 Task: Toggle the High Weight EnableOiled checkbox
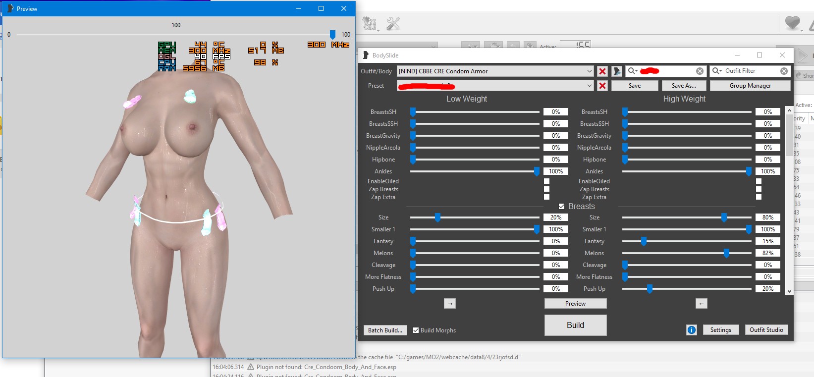click(759, 181)
